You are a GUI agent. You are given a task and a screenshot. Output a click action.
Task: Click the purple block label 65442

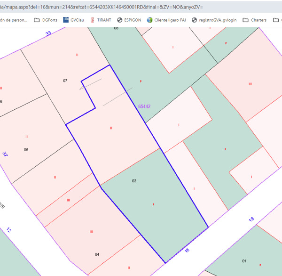coord(144,107)
